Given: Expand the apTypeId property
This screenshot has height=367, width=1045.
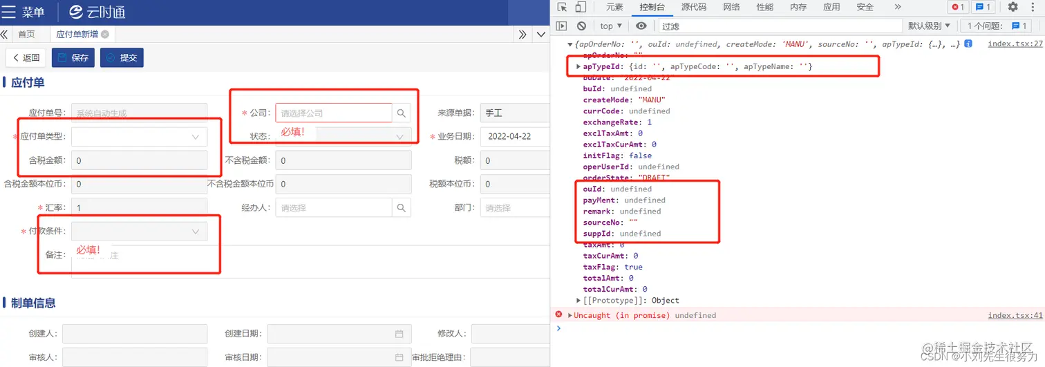Looking at the screenshot, I should tap(579, 66).
